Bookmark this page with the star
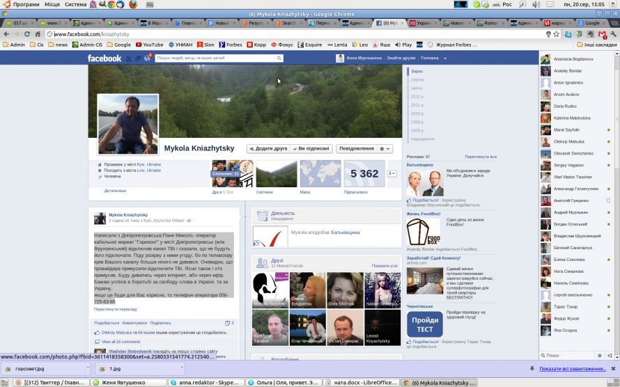Image resolution: width=620 pixels, height=387 pixels. [x=557, y=34]
